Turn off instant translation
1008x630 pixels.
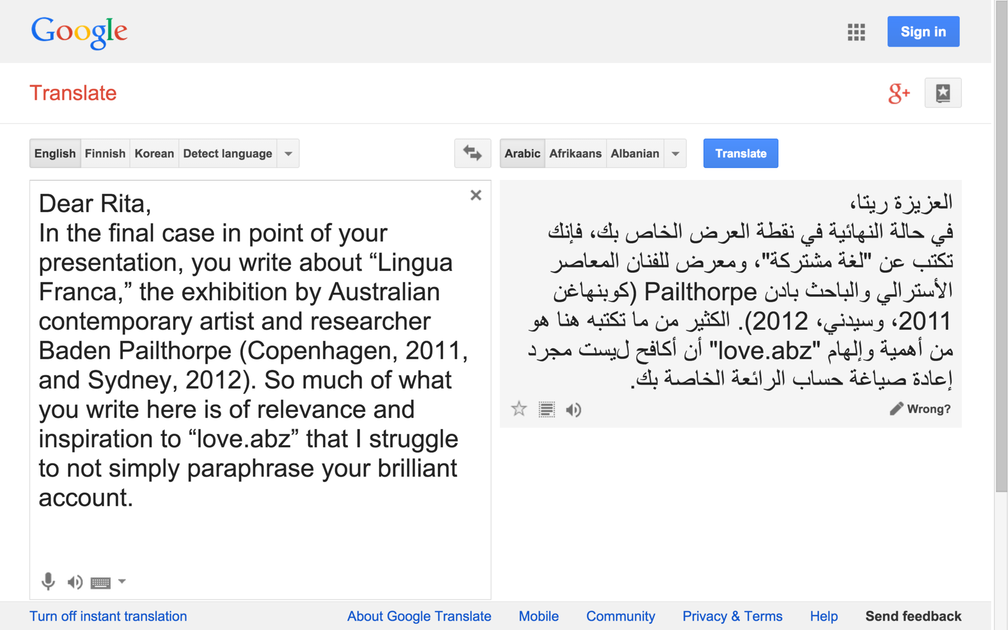coord(108,616)
